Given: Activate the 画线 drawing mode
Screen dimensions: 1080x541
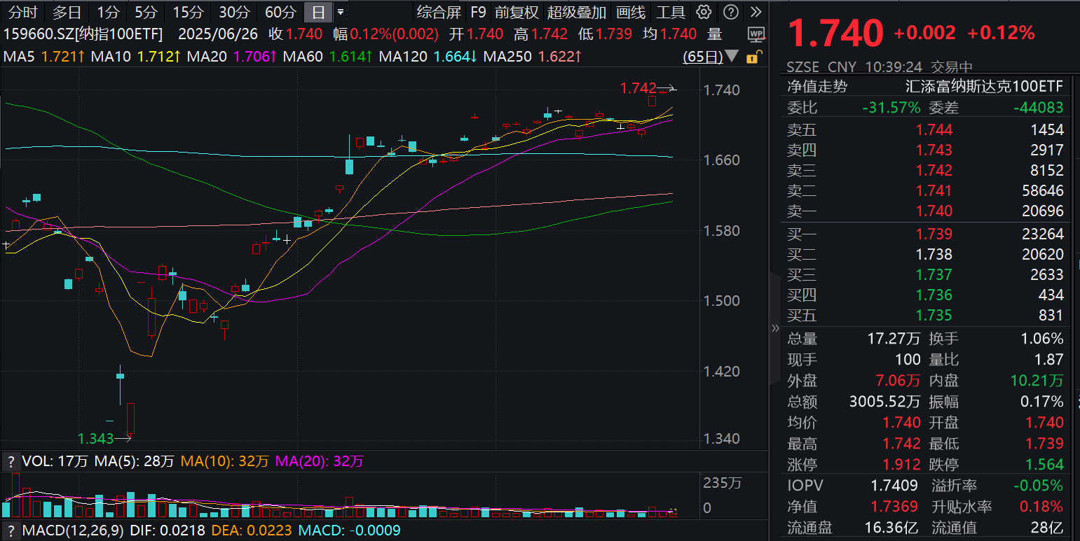Looking at the screenshot, I should click(x=631, y=10).
